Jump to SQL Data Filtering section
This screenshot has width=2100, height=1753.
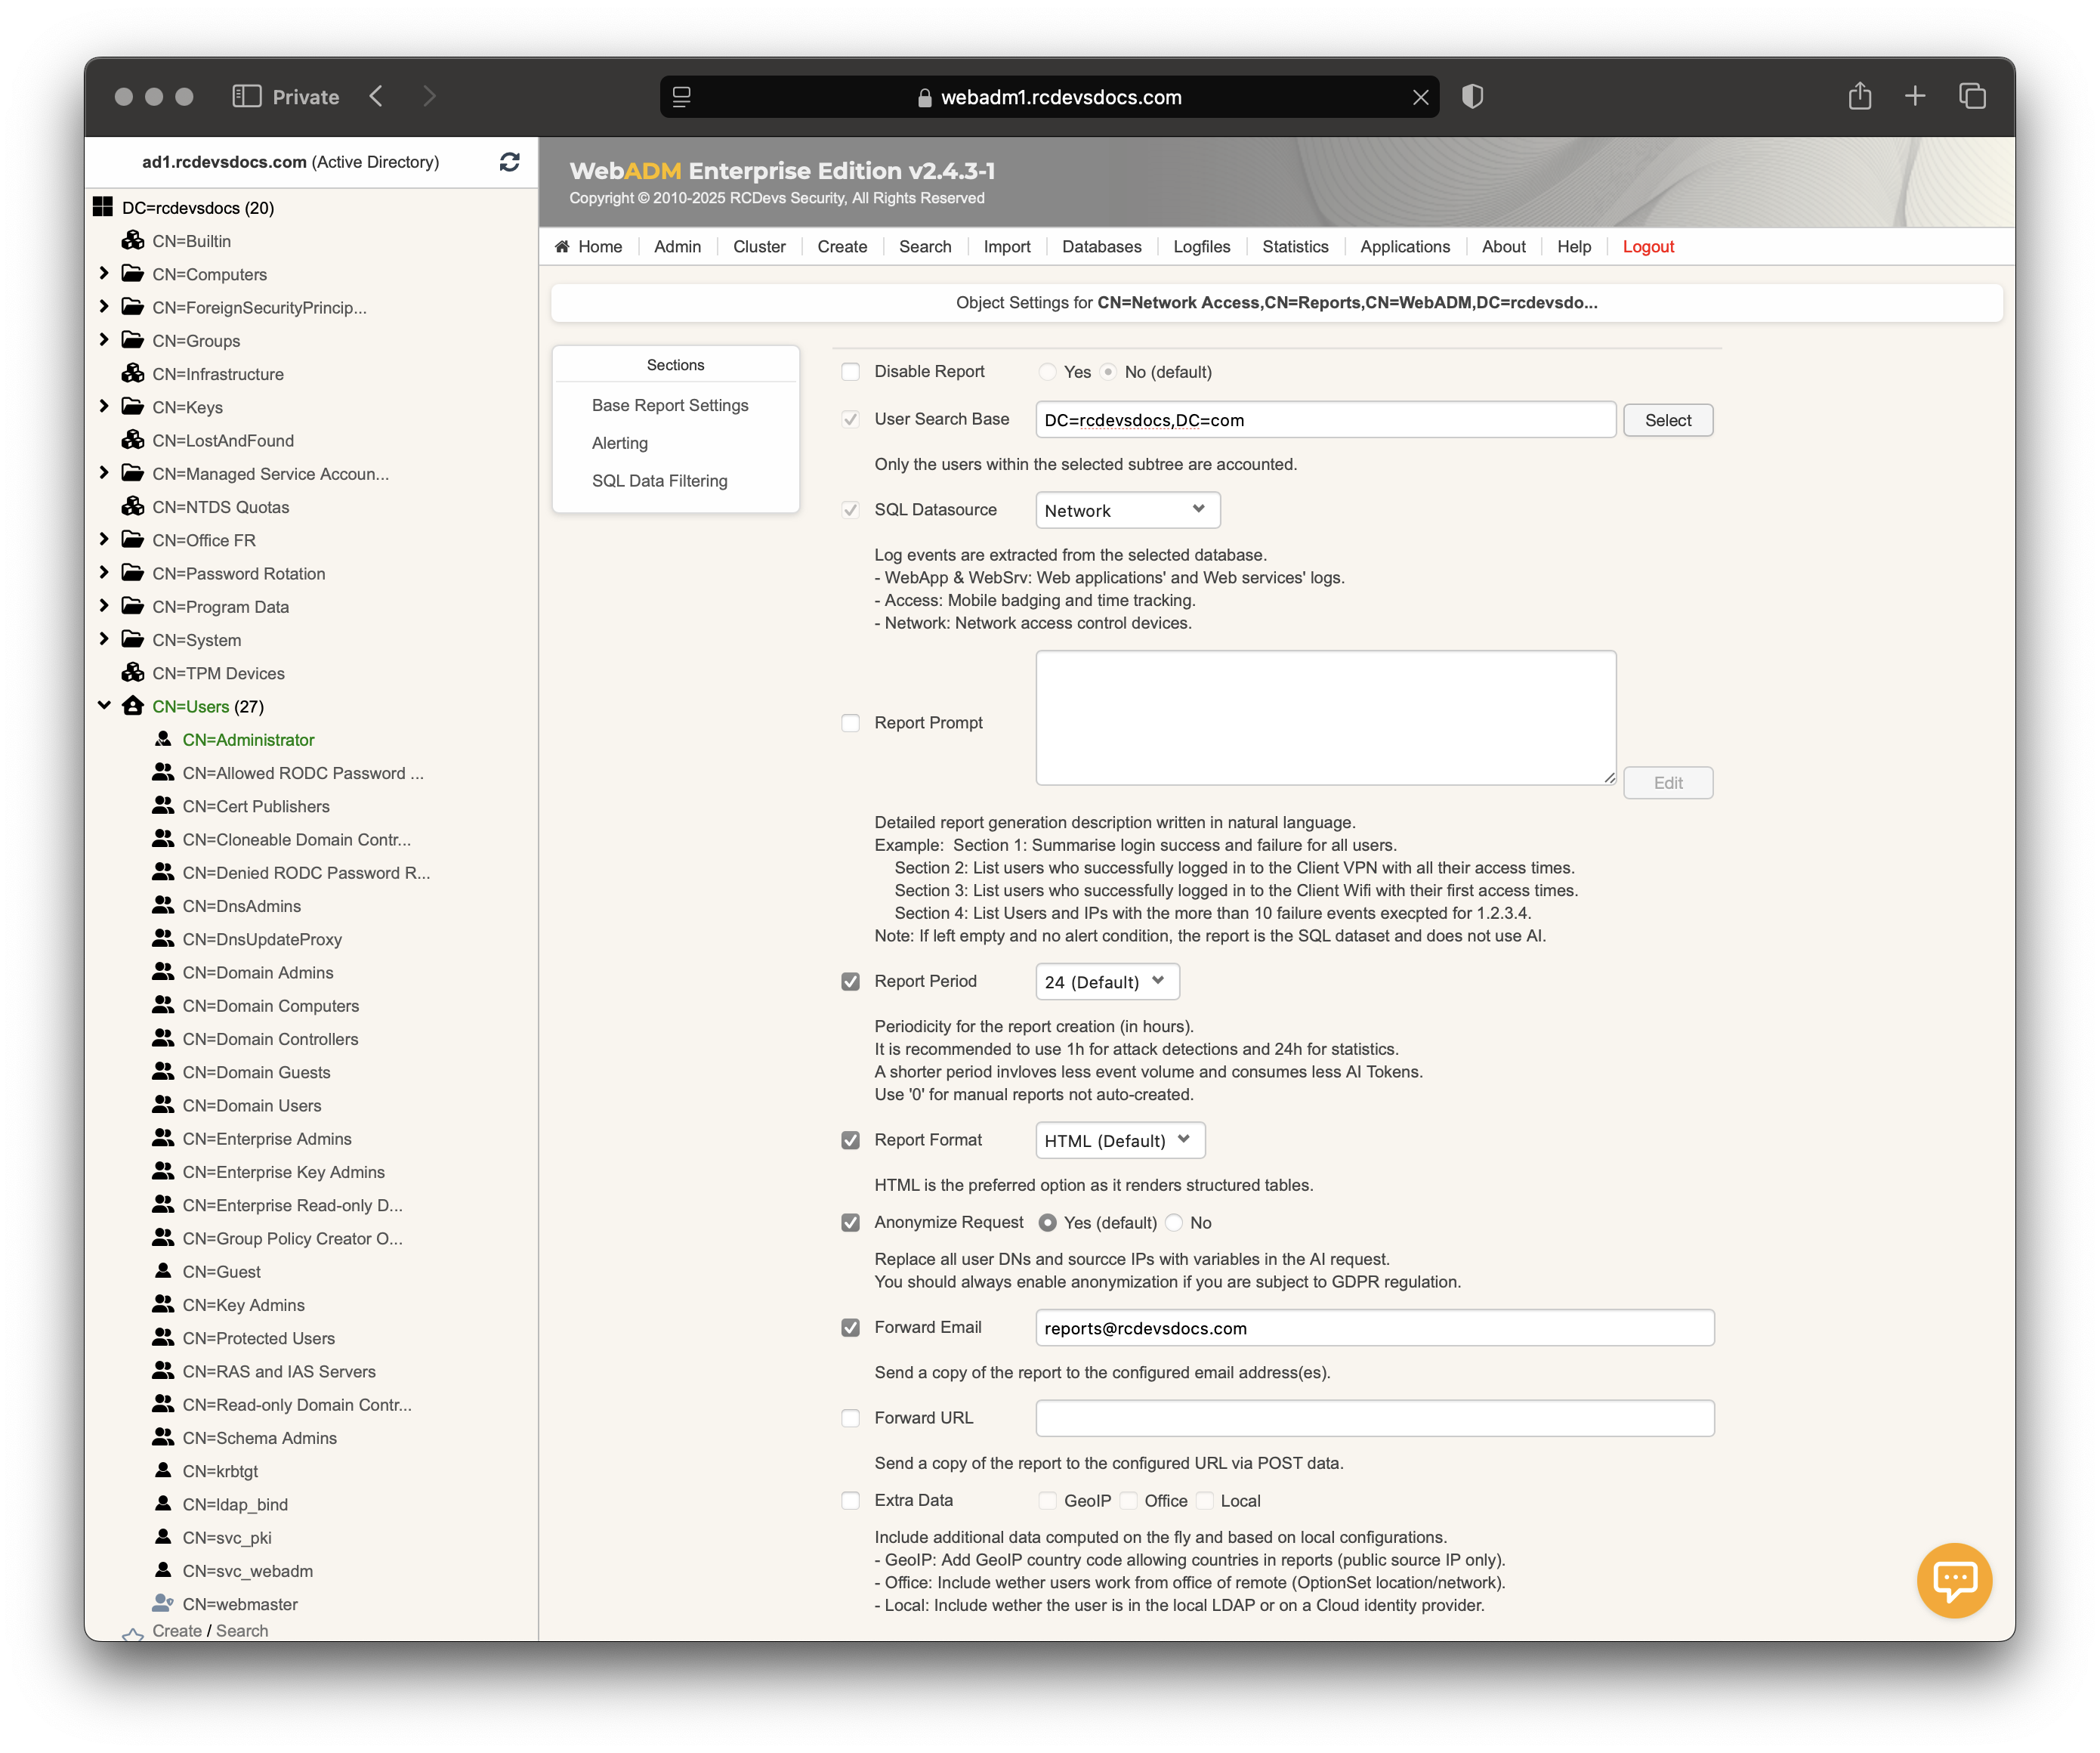(x=659, y=481)
